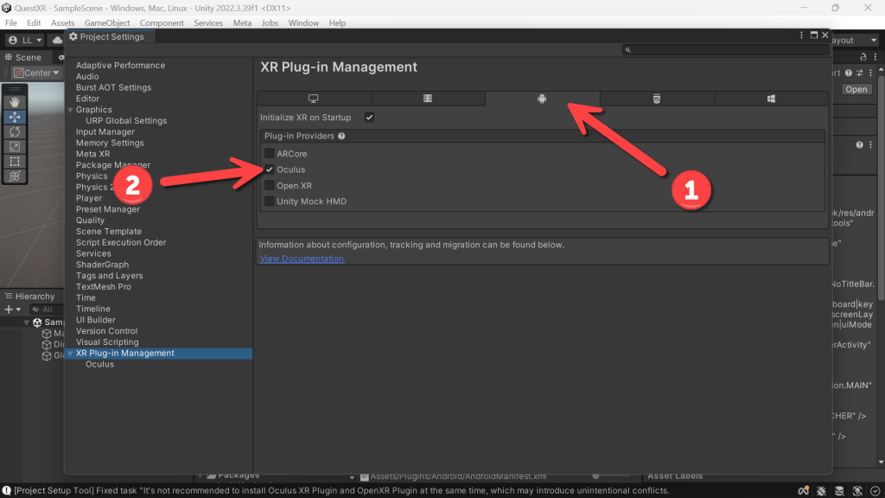Select the Rotate tool

15,131
